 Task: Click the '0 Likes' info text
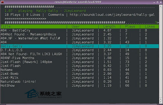[33, 15]
